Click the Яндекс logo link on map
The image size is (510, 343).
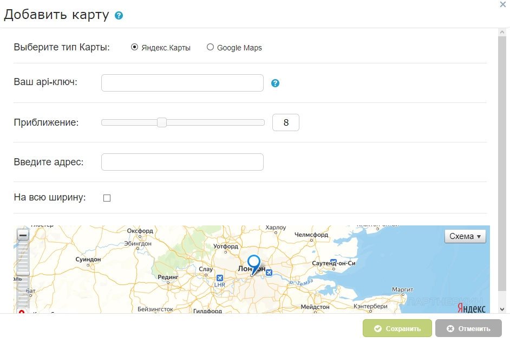click(x=472, y=308)
